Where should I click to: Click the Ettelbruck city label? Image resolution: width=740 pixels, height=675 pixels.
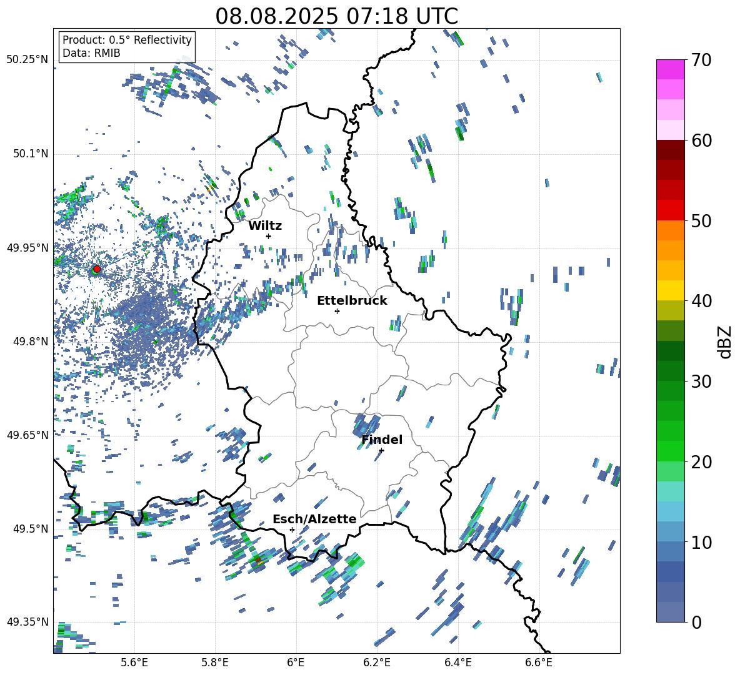click(352, 300)
